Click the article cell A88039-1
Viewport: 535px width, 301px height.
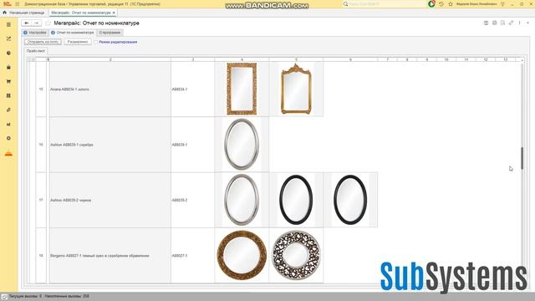coord(193,145)
